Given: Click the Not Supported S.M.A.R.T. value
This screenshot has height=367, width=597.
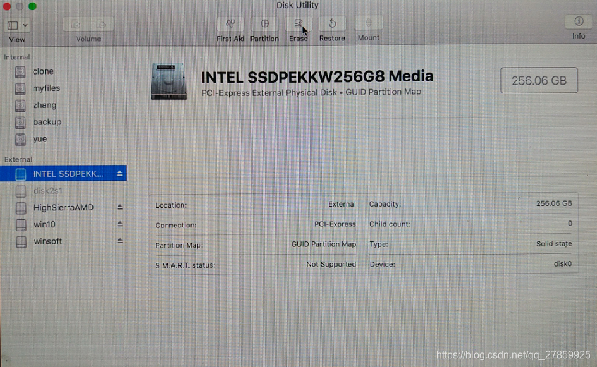Looking at the screenshot, I should (331, 264).
